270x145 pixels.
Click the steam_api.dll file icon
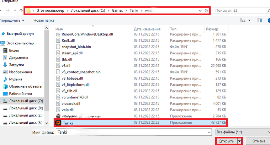(58, 53)
